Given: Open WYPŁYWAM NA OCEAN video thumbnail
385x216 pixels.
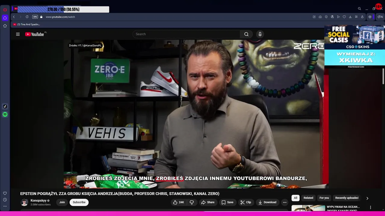Looking at the screenshot, I should pos(308,208).
